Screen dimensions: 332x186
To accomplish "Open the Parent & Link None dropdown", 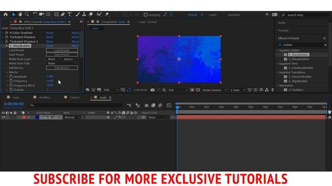I will click(x=158, y=117).
